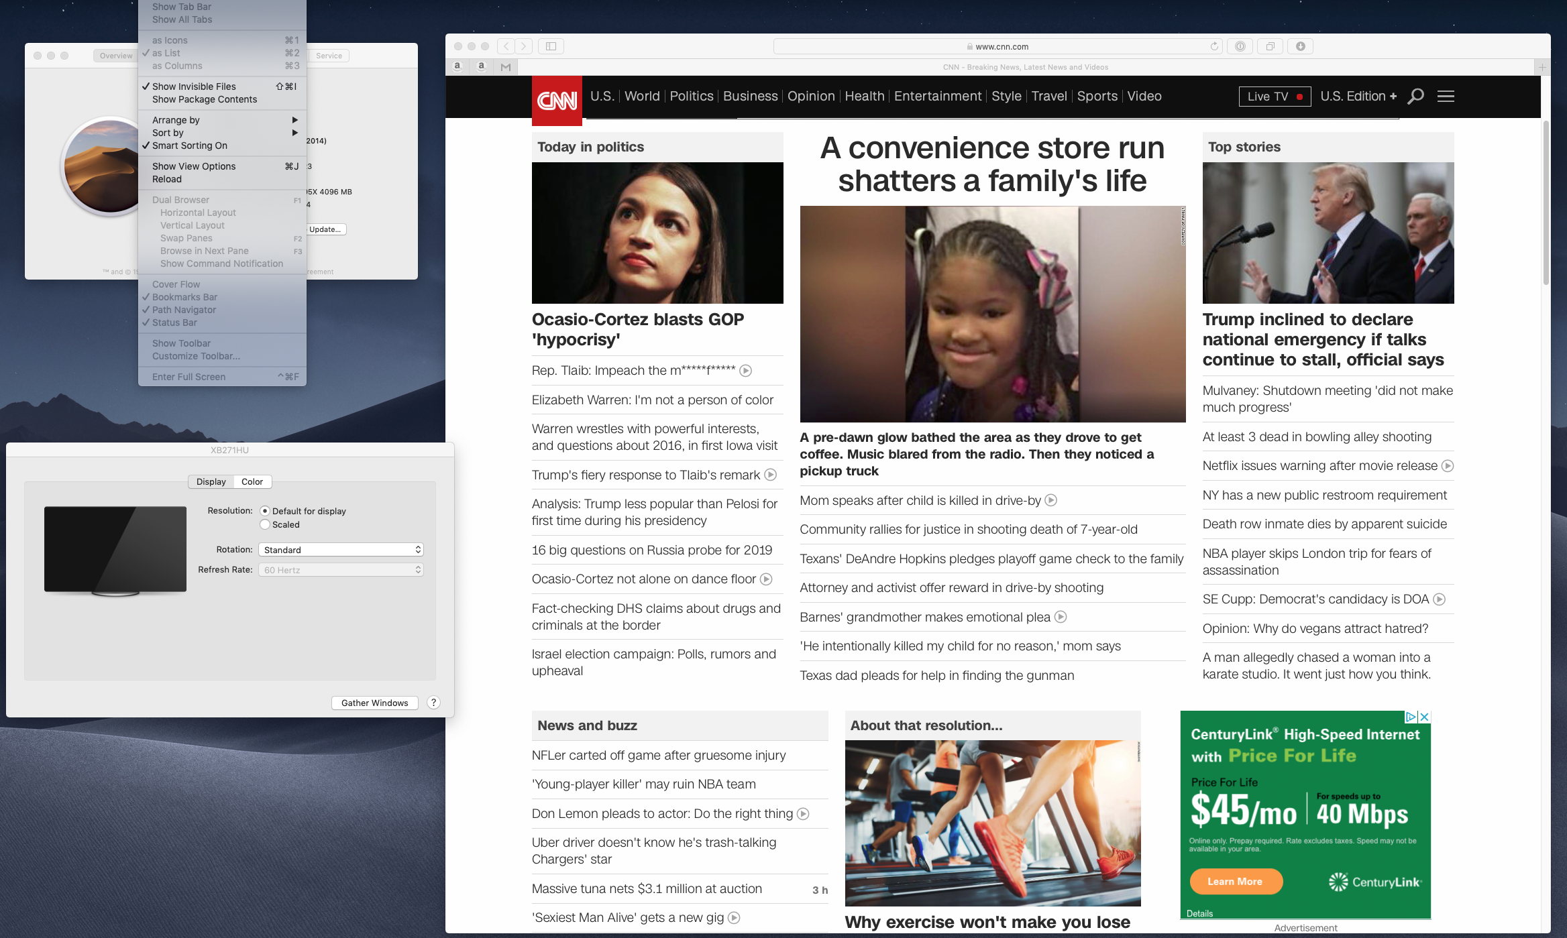Toggle Show Invisible Files
This screenshot has height=938, width=1567.
pyautogui.click(x=222, y=86)
